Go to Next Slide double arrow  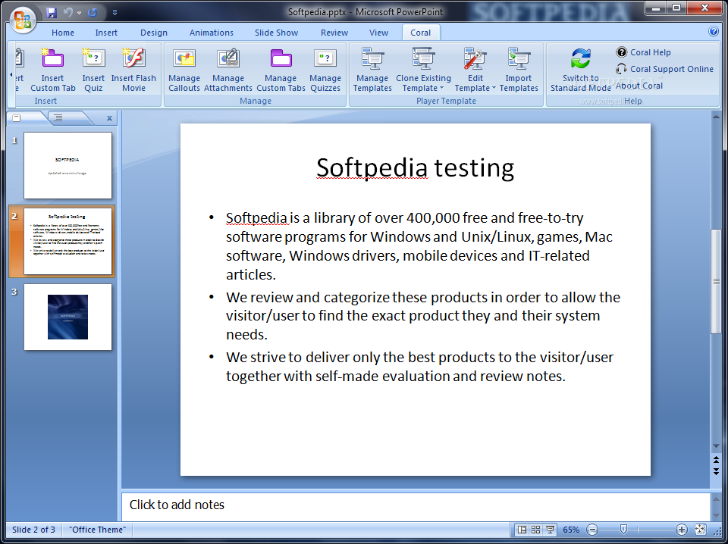pos(715,471)
